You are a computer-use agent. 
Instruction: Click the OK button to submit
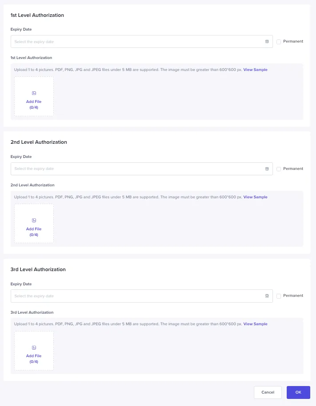pyautogui.click(x=298, y=392)
